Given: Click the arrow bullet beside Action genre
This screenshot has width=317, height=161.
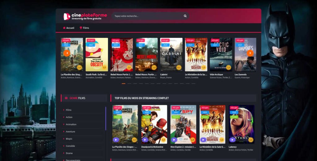Looking at the screenshot, I should click(64, 117).
